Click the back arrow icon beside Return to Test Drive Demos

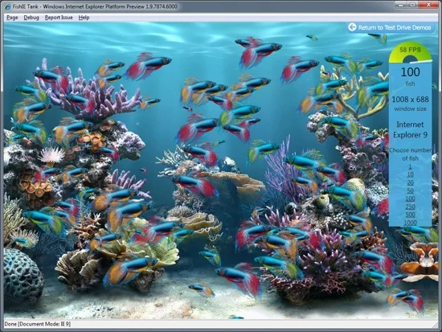tap(352, 27)
